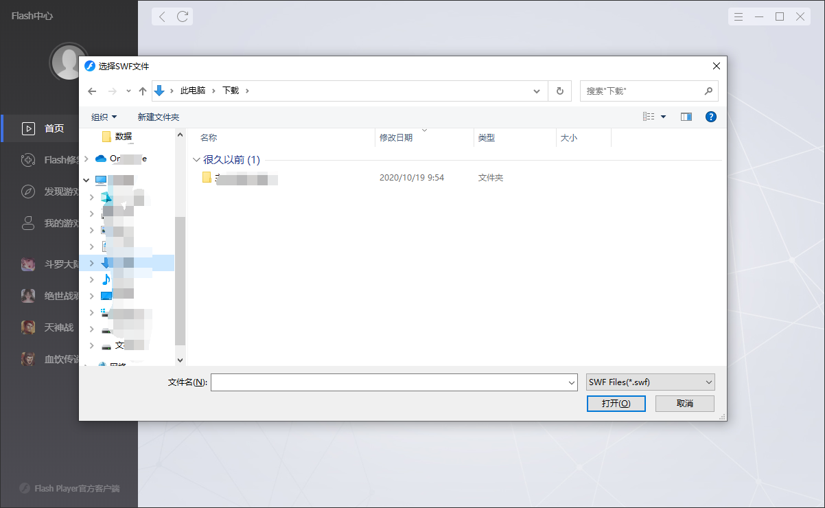
Task: Expand the 3D objects tree node
Action: click(x=91, y=198)
